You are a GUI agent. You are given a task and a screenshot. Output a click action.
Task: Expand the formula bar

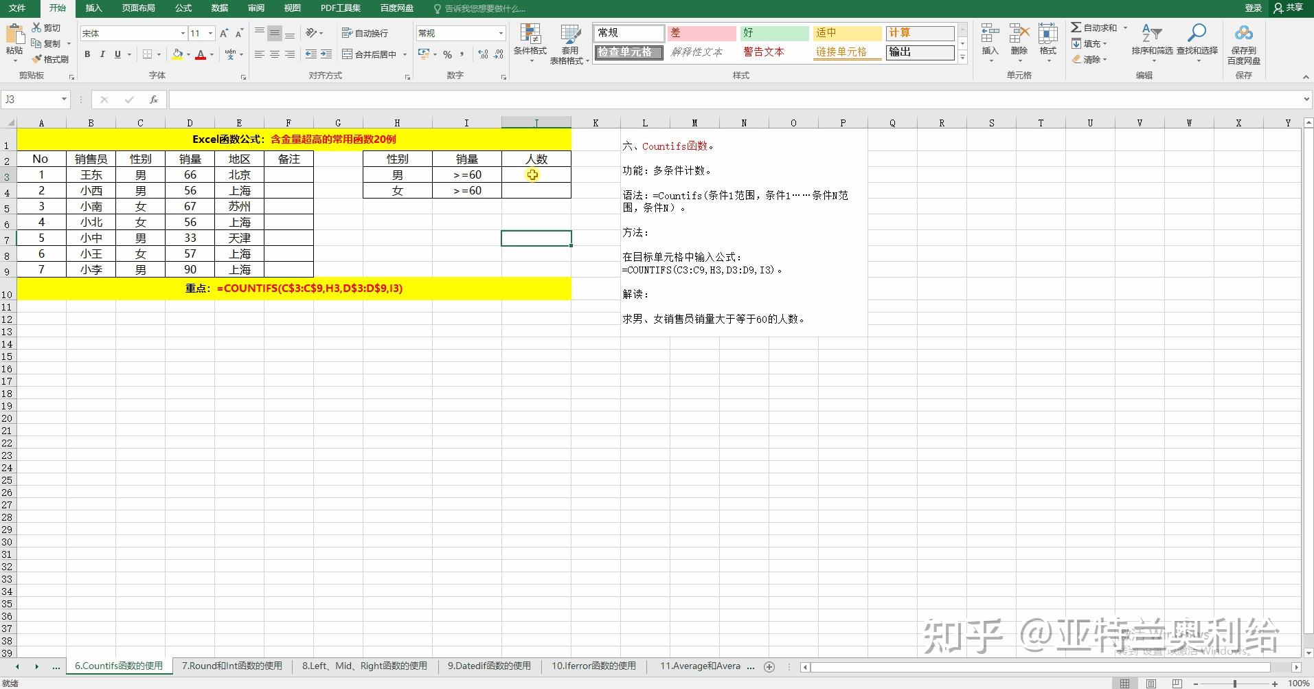(1306, 100)
